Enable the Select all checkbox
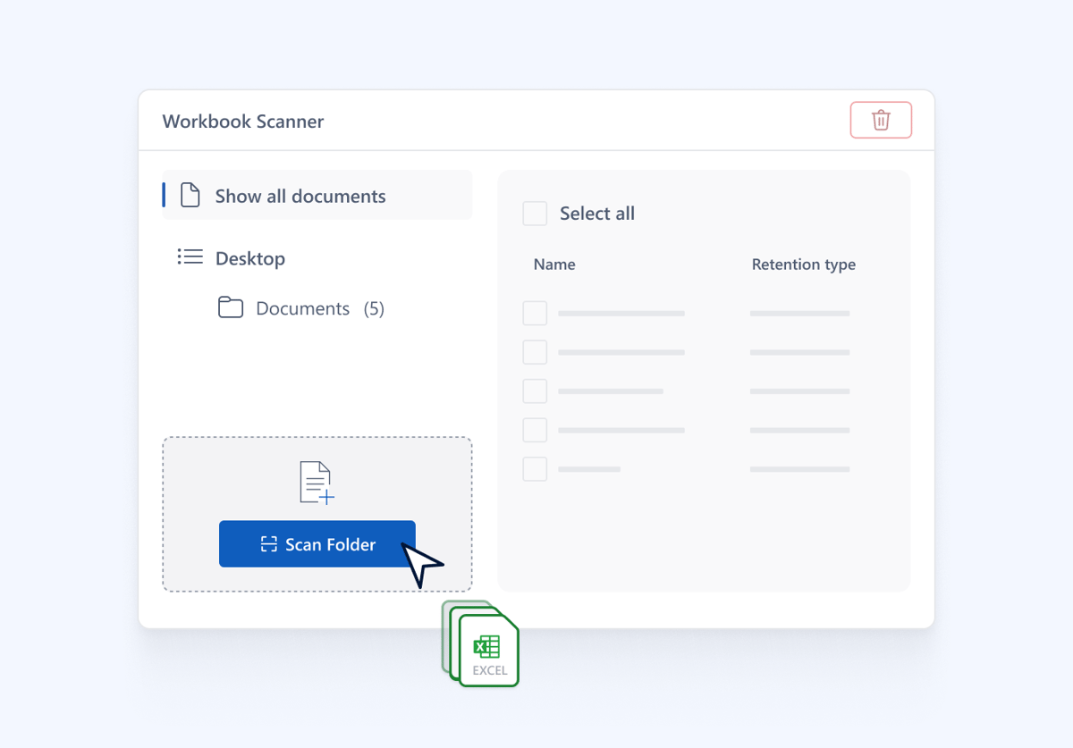This screenshot has height=748, width=1073. point(535,214)
